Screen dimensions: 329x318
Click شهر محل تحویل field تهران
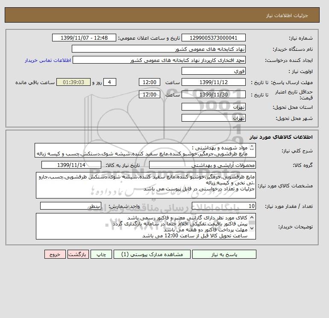213,118
